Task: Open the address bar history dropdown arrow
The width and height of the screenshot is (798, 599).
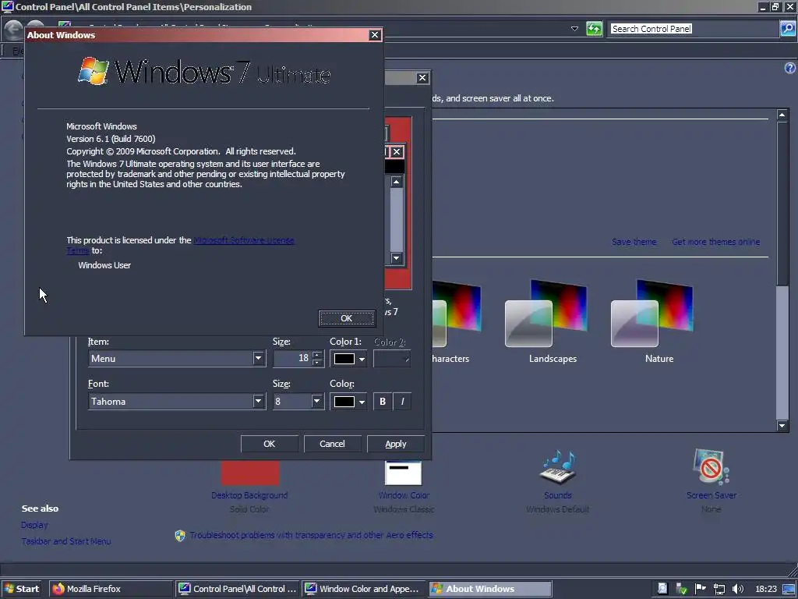Action: (x=574, y=29)
